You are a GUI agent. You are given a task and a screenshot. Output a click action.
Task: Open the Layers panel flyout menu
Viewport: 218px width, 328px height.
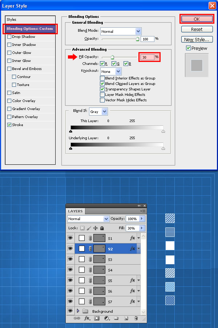pyautogui.click(x=143, y=211)
